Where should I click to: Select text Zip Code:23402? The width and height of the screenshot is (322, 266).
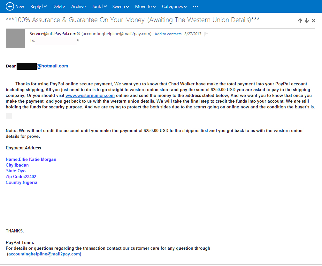click(21, 176)
